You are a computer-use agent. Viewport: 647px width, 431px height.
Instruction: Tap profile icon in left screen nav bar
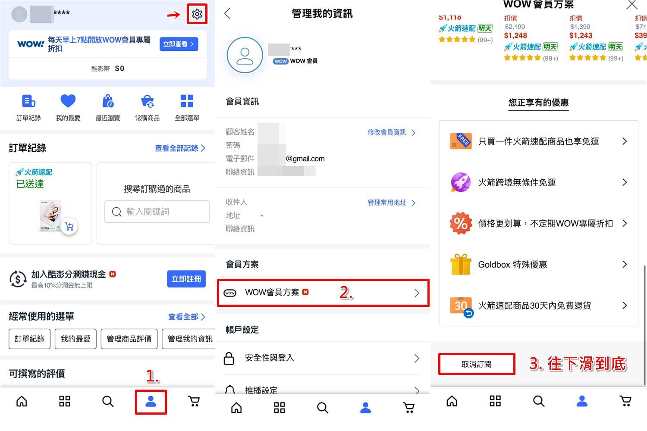(x=151, y=402)
